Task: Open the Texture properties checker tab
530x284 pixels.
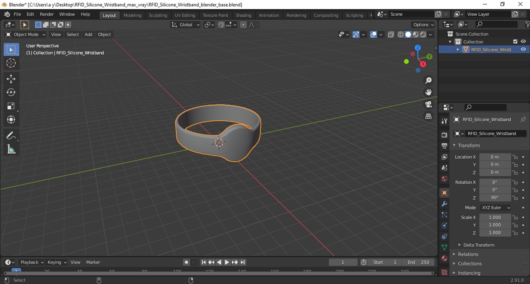Action: pos(444,272)
